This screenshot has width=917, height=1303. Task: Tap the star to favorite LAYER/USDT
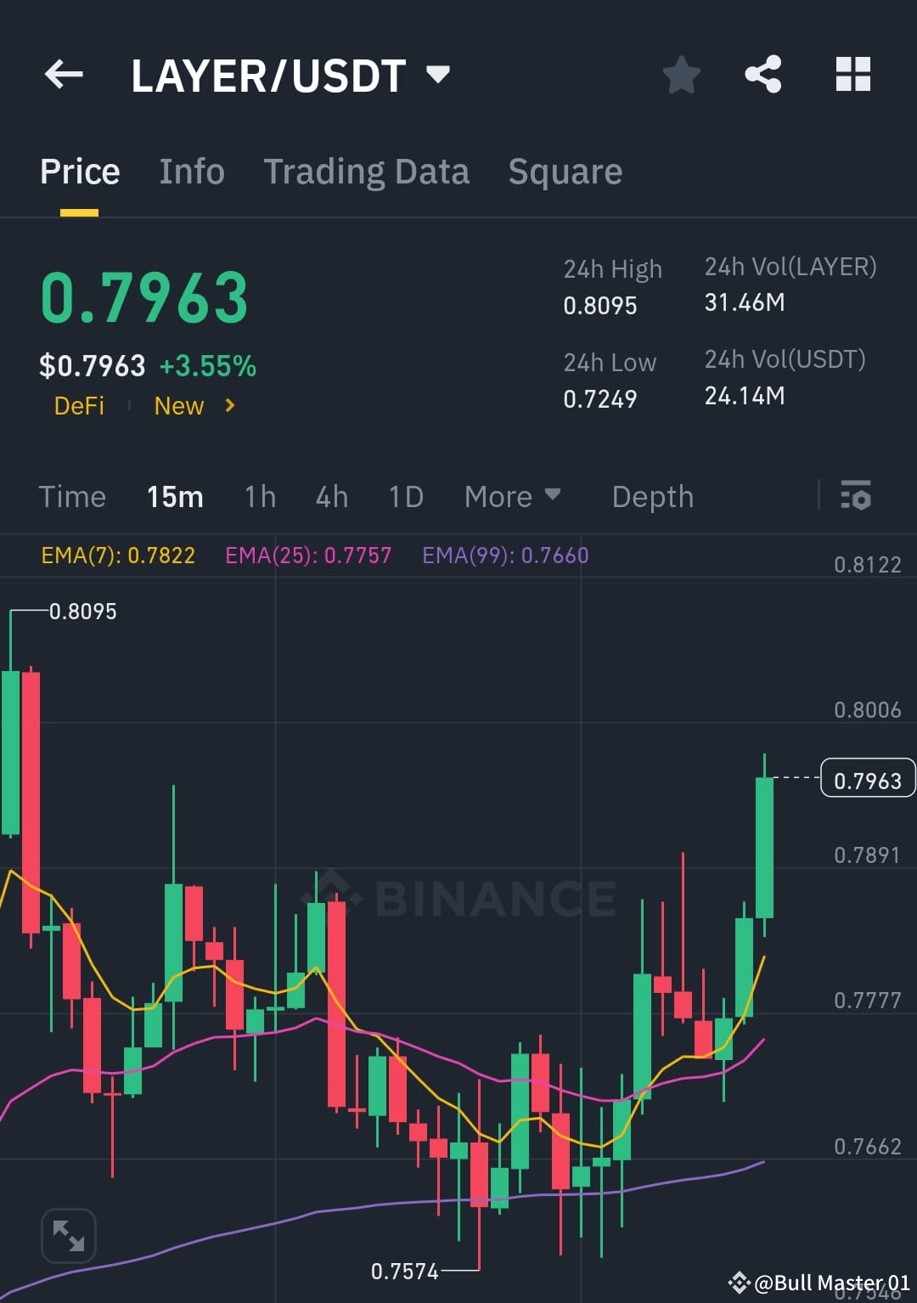click(x=683, y=75)
